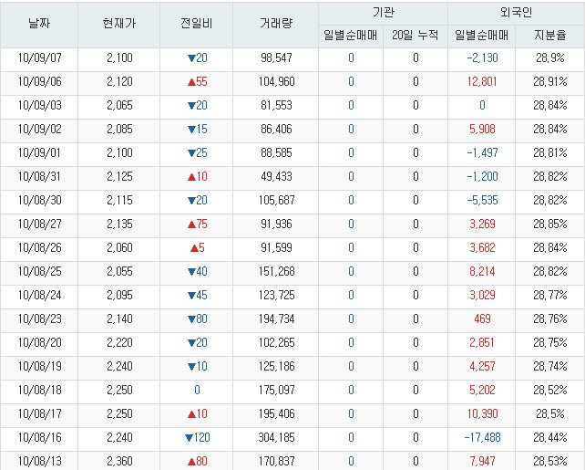Select the date 10/08/17

[x=39, y=413]
